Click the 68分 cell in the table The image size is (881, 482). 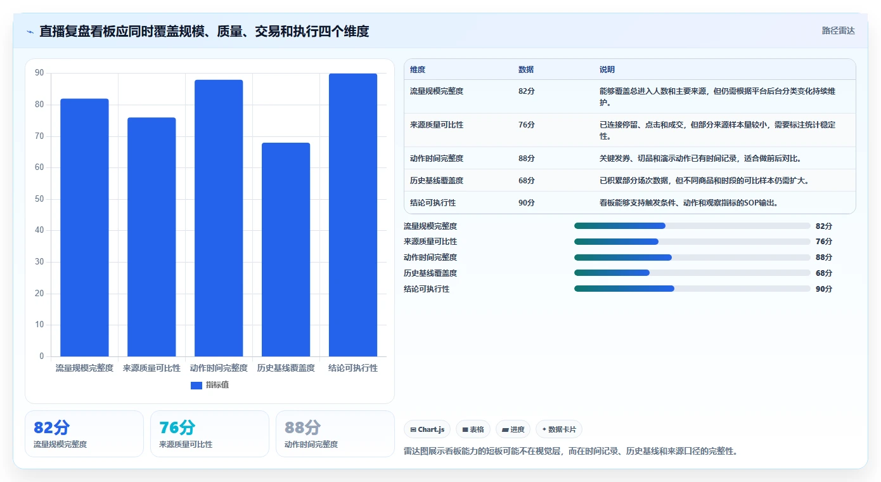point(527,181)
